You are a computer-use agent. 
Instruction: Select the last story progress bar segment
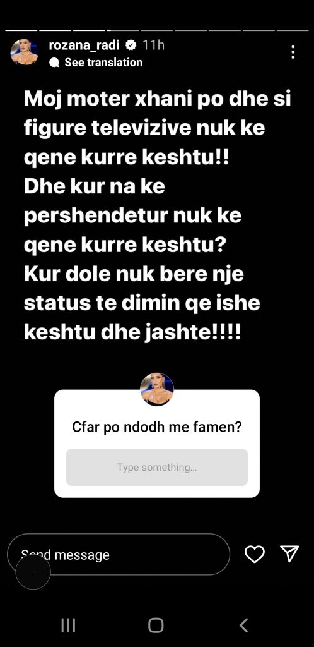[x=293, y=30]
